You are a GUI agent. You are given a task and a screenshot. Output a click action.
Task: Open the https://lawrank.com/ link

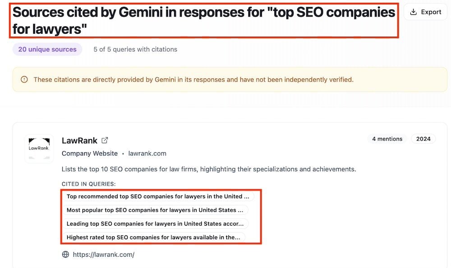pyautogui.click(x=104, y=254)
